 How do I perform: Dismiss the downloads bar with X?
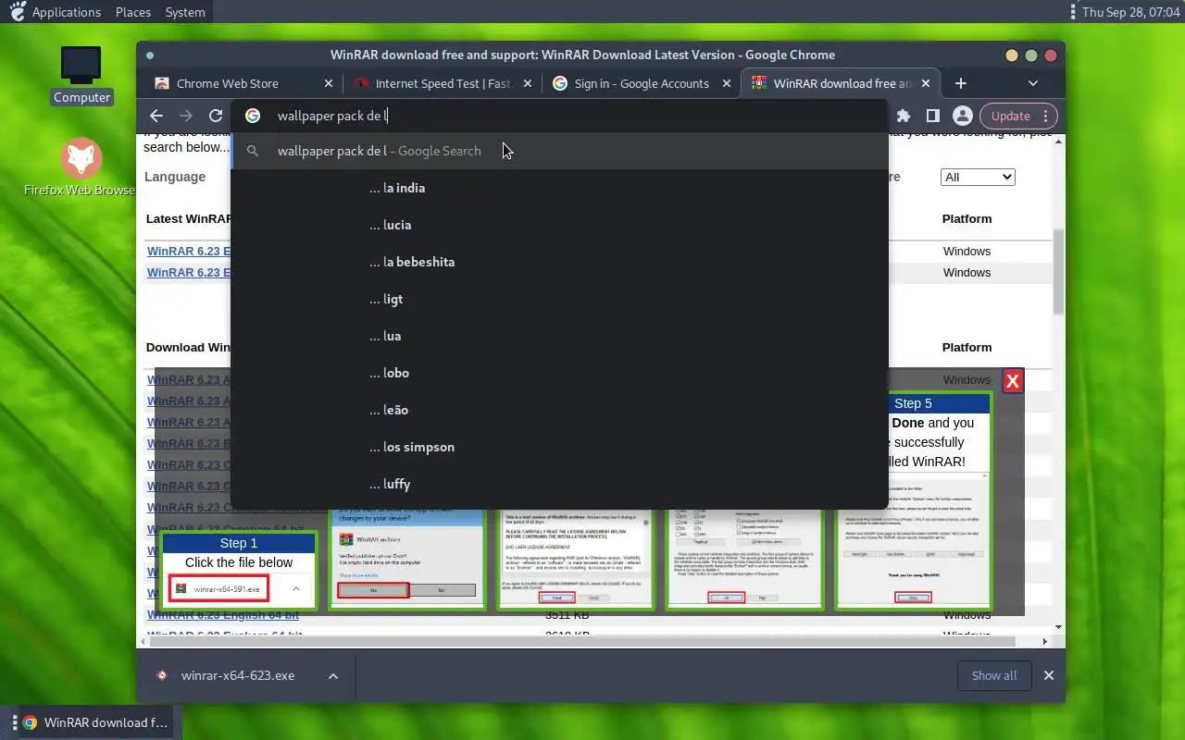pos(1049,675)
